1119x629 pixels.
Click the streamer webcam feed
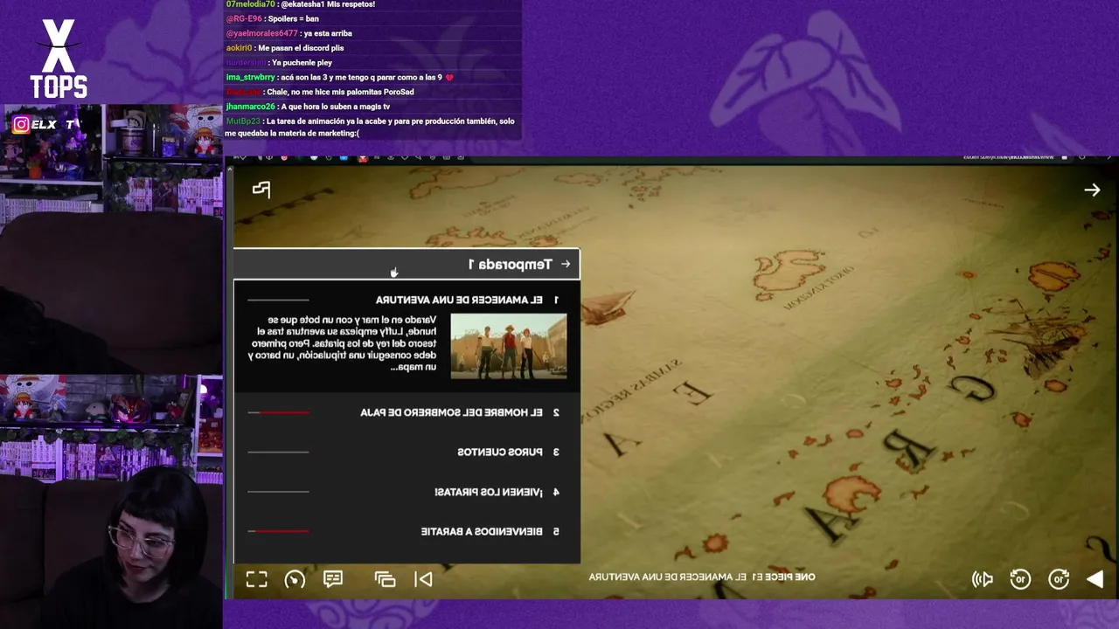coord(111,502)
